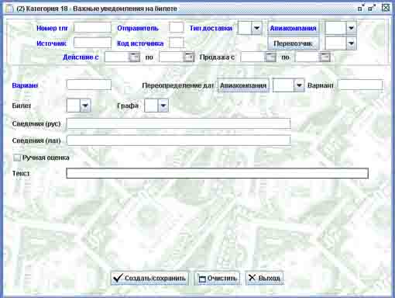Screen dimensions: 395x298
Task: Click the Переопределение дат label
Action: point(178,85)
